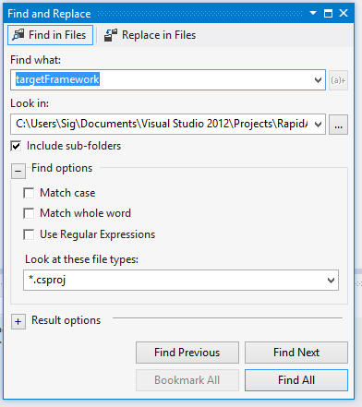
Task: Maximize the Find and Replace window
Action: point(328,13)
